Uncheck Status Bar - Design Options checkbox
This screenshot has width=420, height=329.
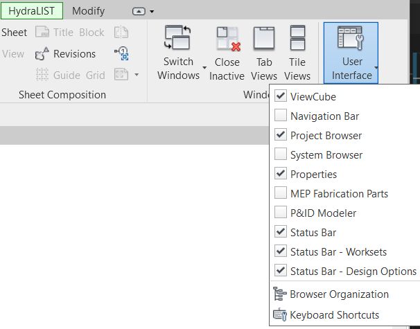tap(281, 270)
